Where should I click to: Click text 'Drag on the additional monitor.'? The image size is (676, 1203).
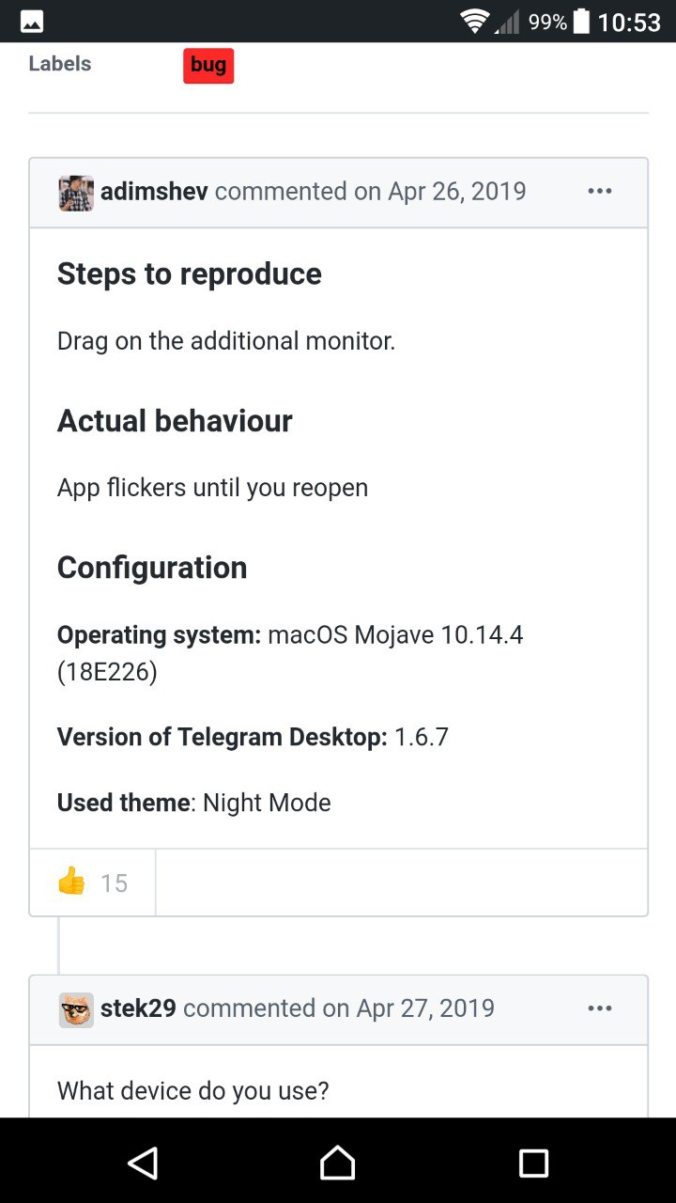tap(226, 340)
